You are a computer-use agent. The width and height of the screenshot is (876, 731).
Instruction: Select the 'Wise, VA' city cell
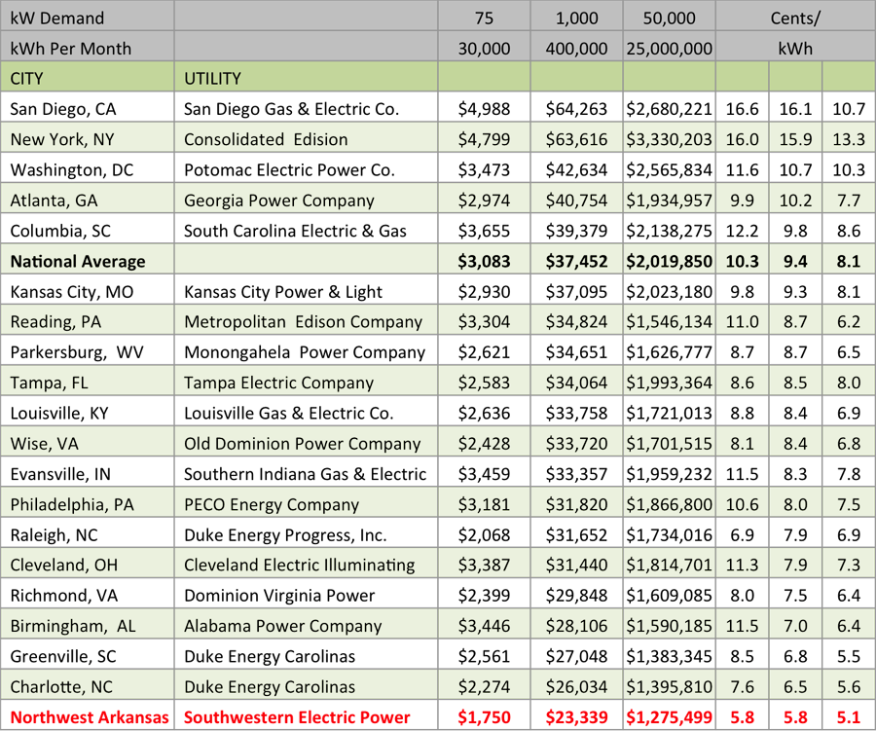[88, 443]
